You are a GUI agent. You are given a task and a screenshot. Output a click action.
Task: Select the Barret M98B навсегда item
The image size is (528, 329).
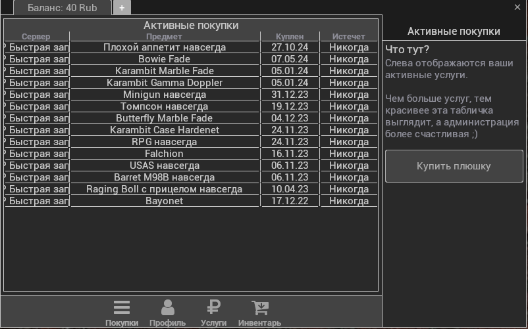[165, 177]
